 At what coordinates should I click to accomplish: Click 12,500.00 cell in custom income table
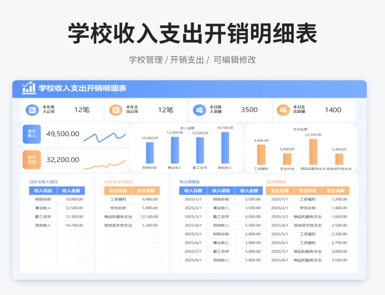(x=71, y=208)
